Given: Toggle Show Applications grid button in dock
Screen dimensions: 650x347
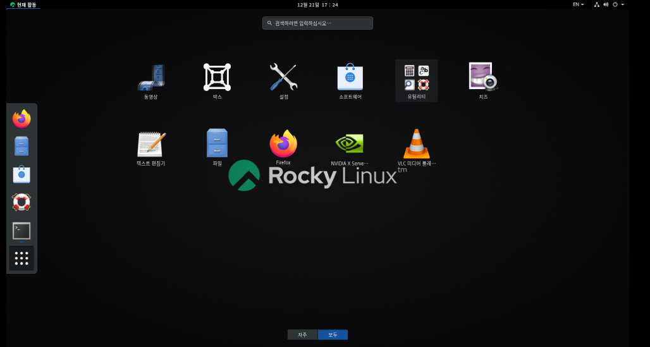Looking at the screenshot, I should [x=21, y=259].
